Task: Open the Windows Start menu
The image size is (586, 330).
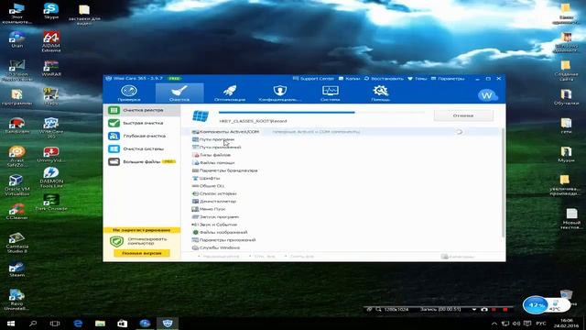Action: tap(10, 324)
